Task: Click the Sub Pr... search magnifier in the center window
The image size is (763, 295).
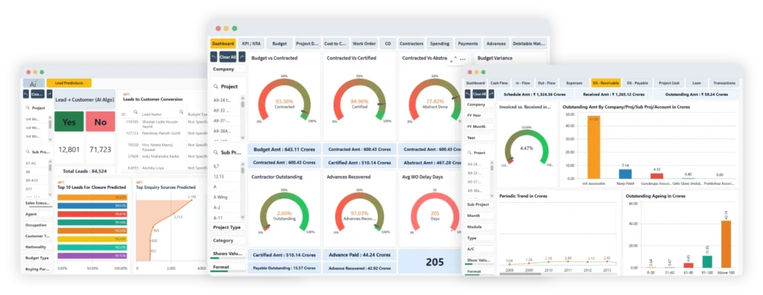Action: coord(215,152)
